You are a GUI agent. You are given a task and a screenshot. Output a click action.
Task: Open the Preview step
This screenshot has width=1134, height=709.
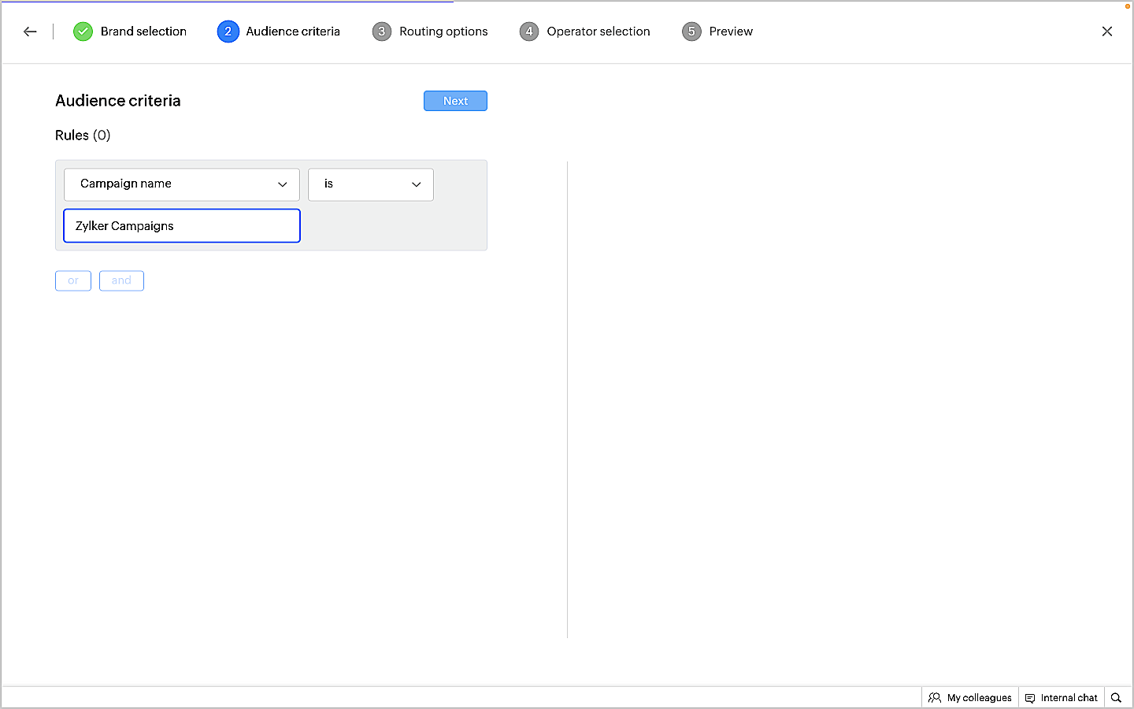pyautogui.click(x=731, y=32)
